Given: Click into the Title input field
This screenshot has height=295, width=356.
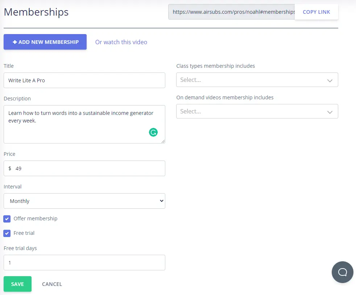Looking at the screenshot, I should 84,80.
